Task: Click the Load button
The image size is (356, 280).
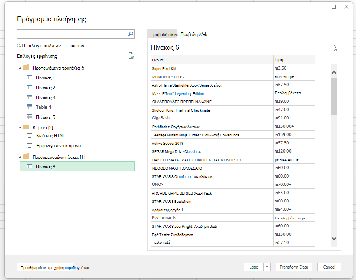Action: point(254,267)
